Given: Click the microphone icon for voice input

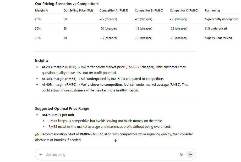Looking at the screenshot, I should point(181,154).
